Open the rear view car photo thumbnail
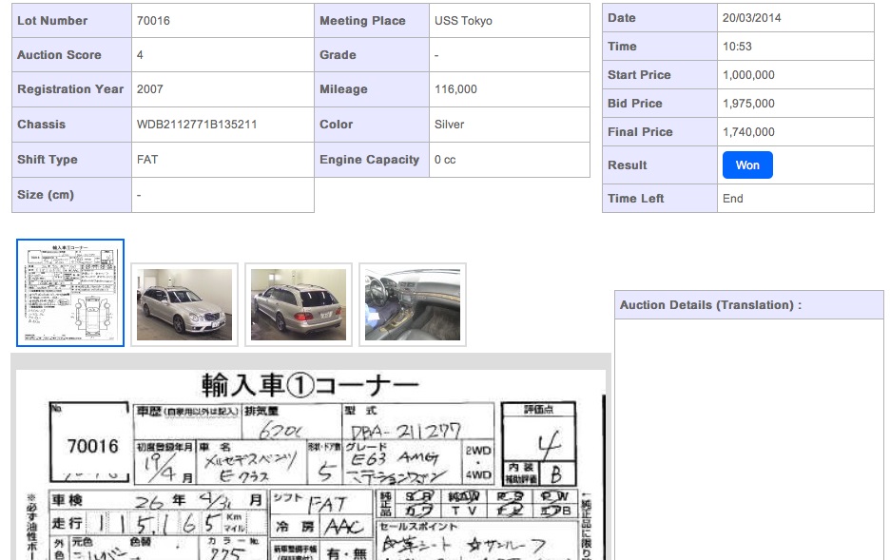This screenshot has height=560, width=890. click(299, 304)
